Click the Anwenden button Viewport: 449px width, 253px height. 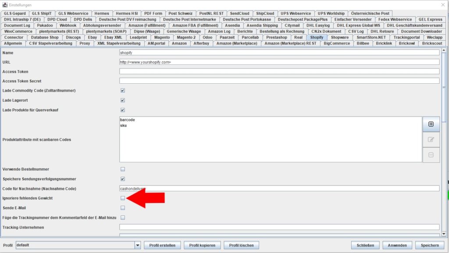pos(397,245)
